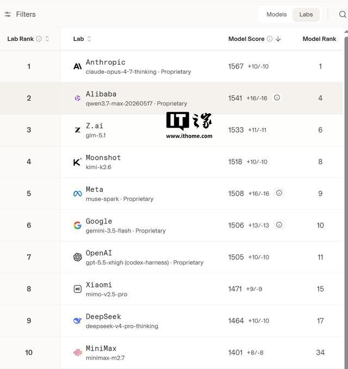Click the Model Rank column header

pyautogui.click(x=319, y=39)
